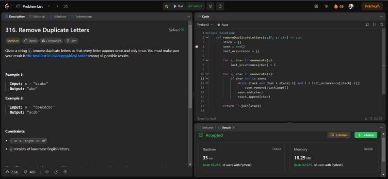The image size is (388, 179).
Task: Go to the next problem arrow
Action: point(57,6)
